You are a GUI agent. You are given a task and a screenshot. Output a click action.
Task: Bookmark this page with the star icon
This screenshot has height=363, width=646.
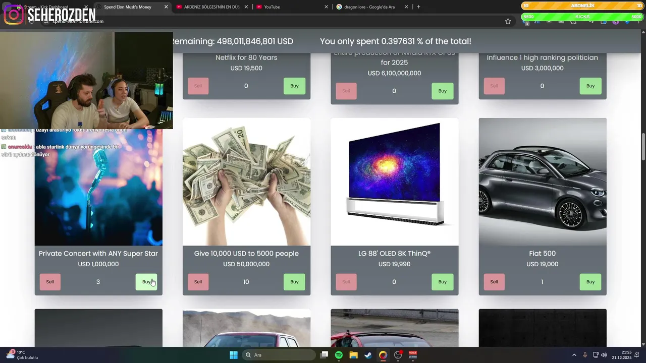point(508,21)
